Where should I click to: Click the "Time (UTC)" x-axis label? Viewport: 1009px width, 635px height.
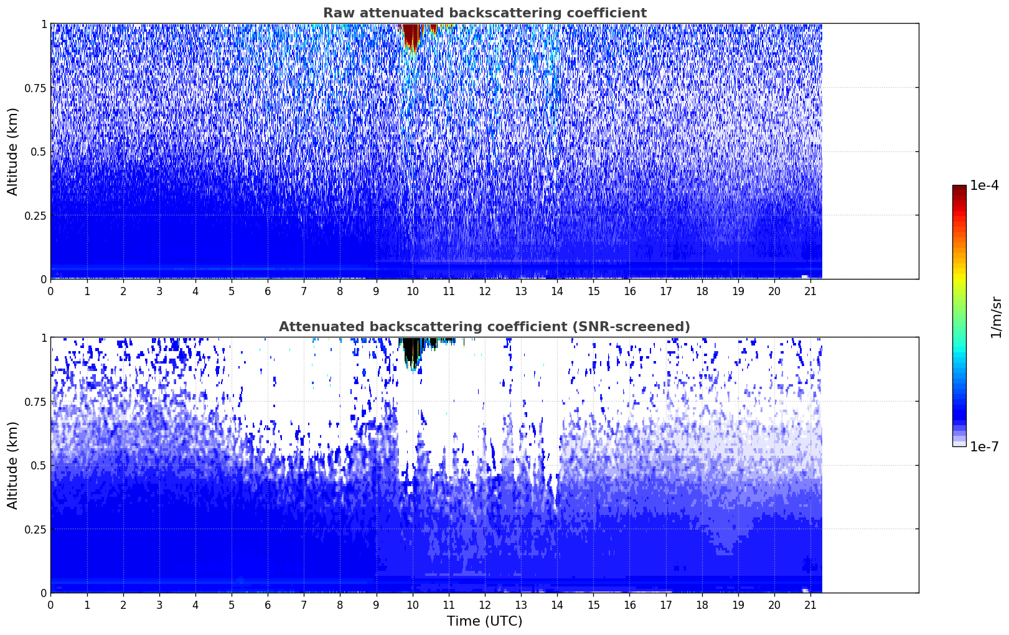click(x=484, y=621)
